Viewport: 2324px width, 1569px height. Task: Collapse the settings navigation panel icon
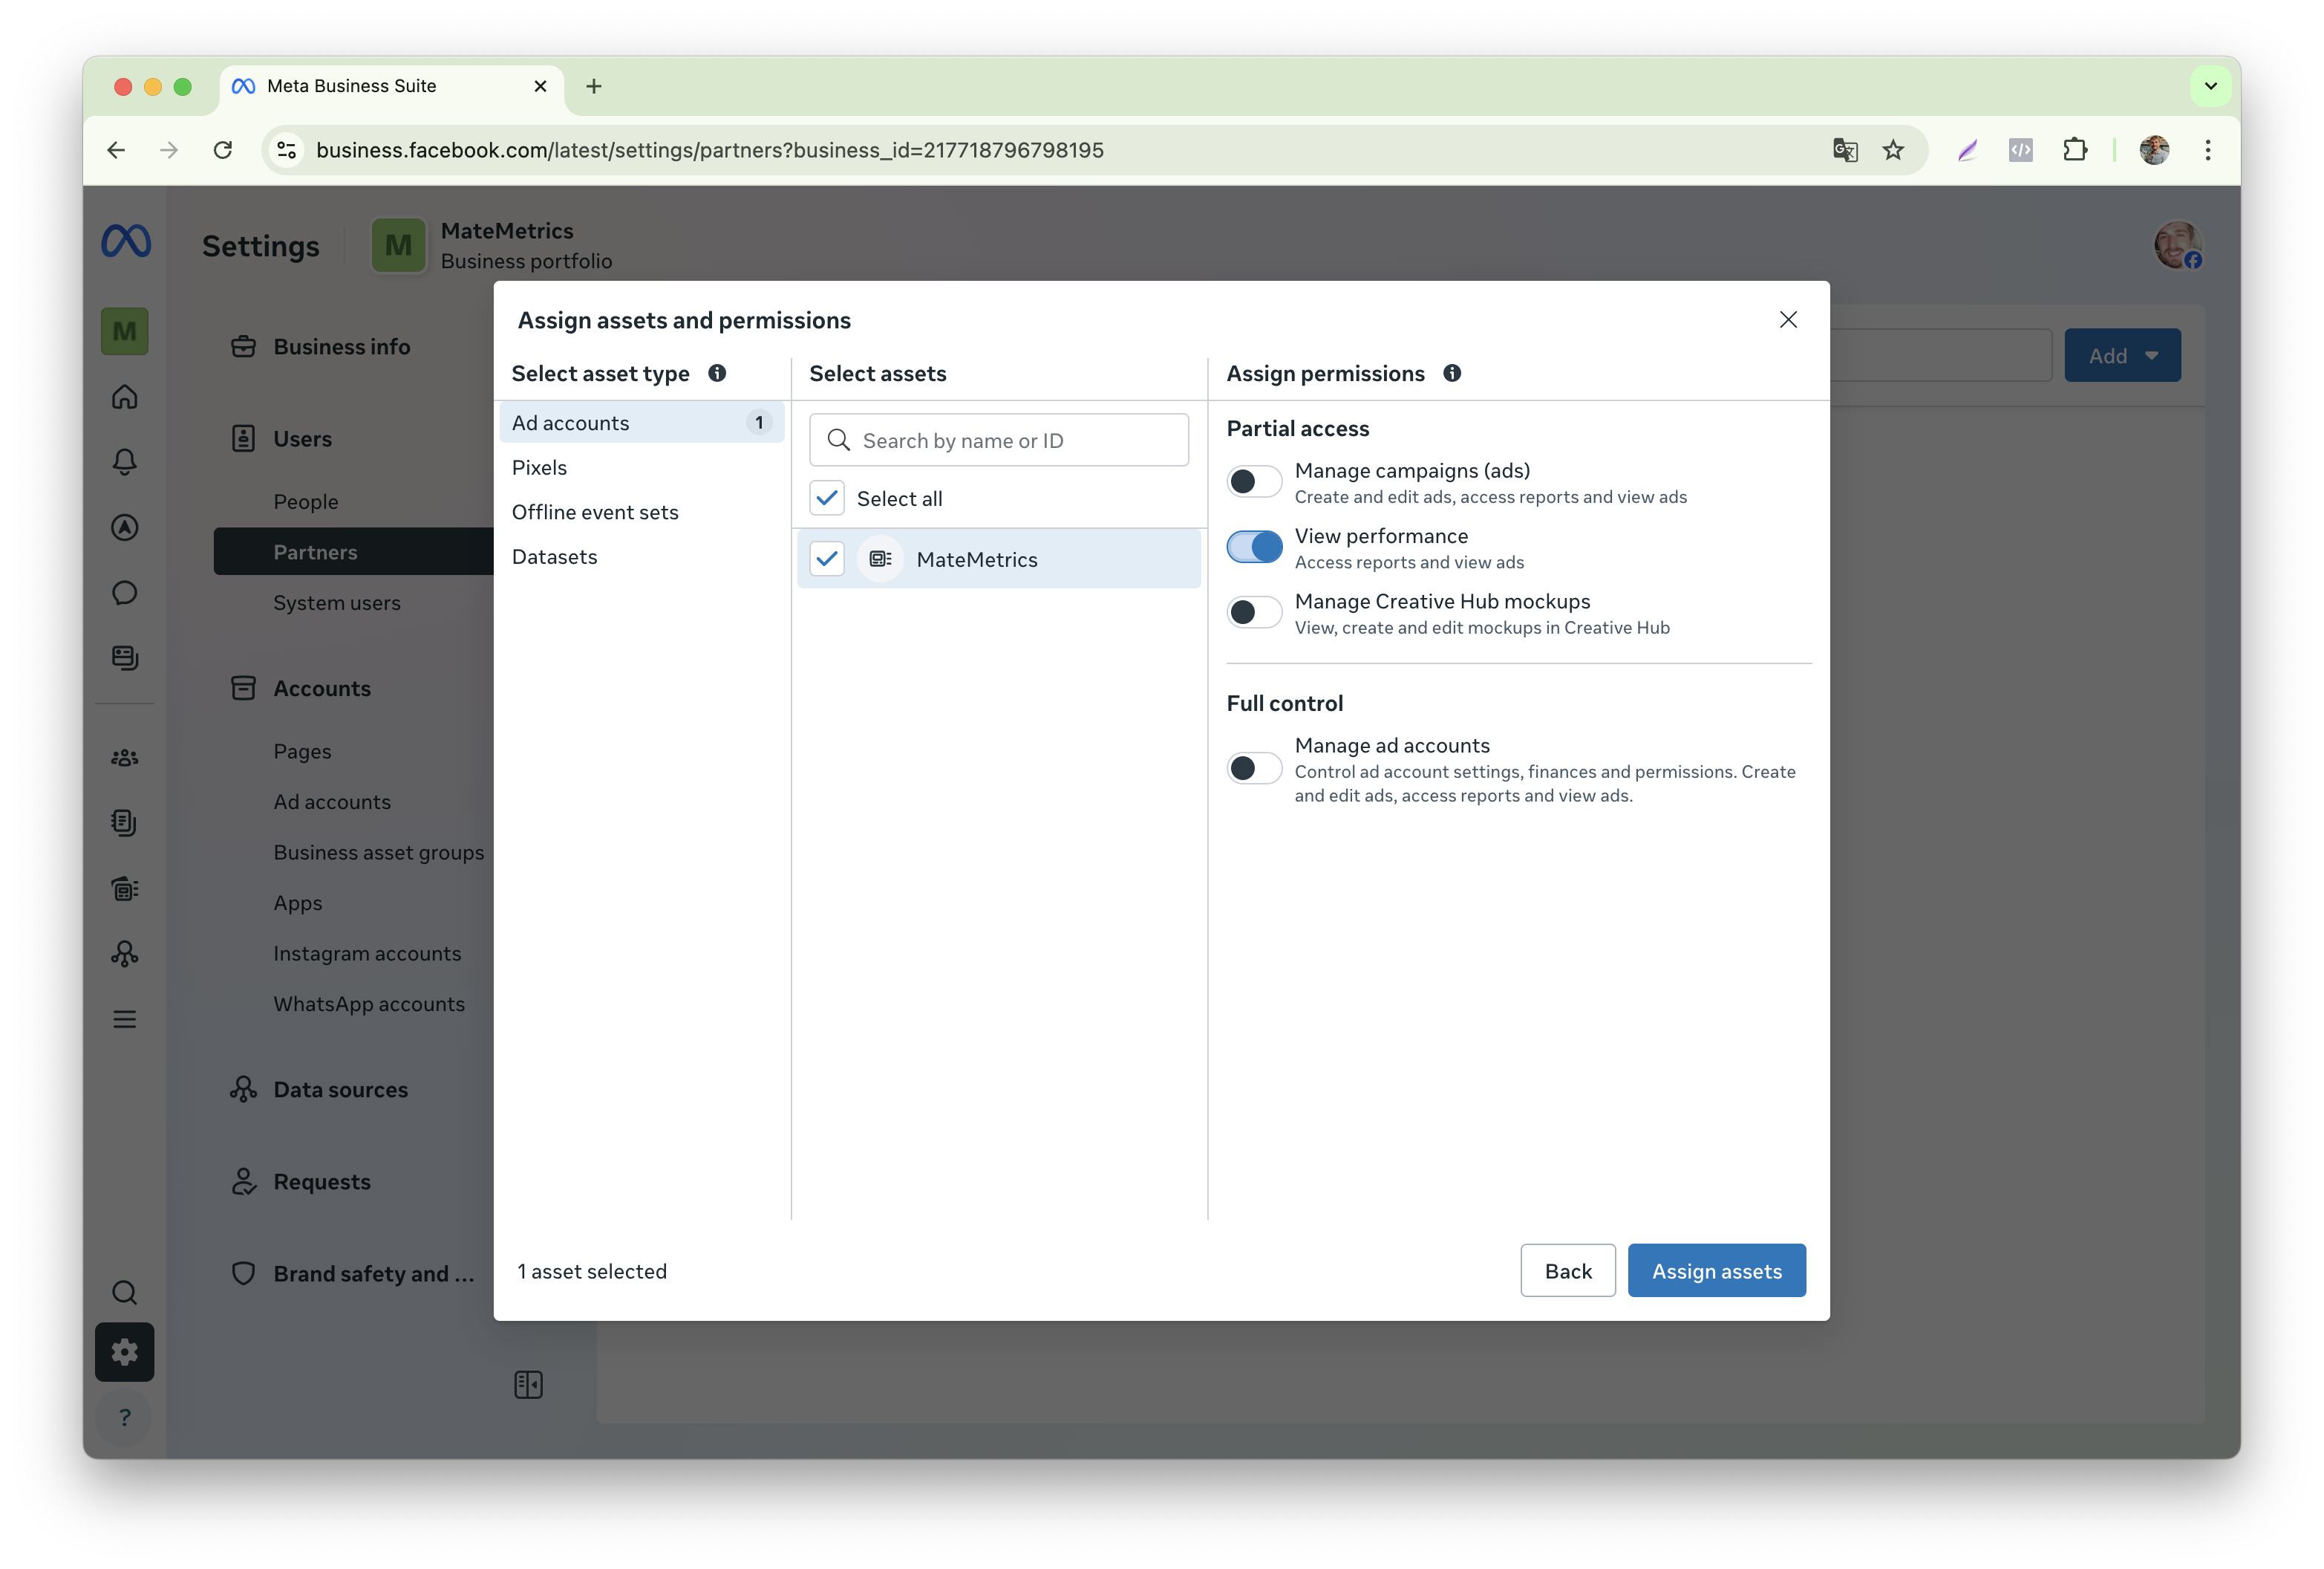[x=528, y=1385]
